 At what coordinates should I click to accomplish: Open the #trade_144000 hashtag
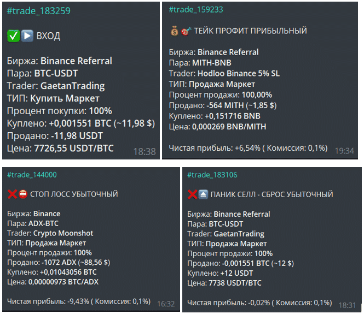(32, 175)
